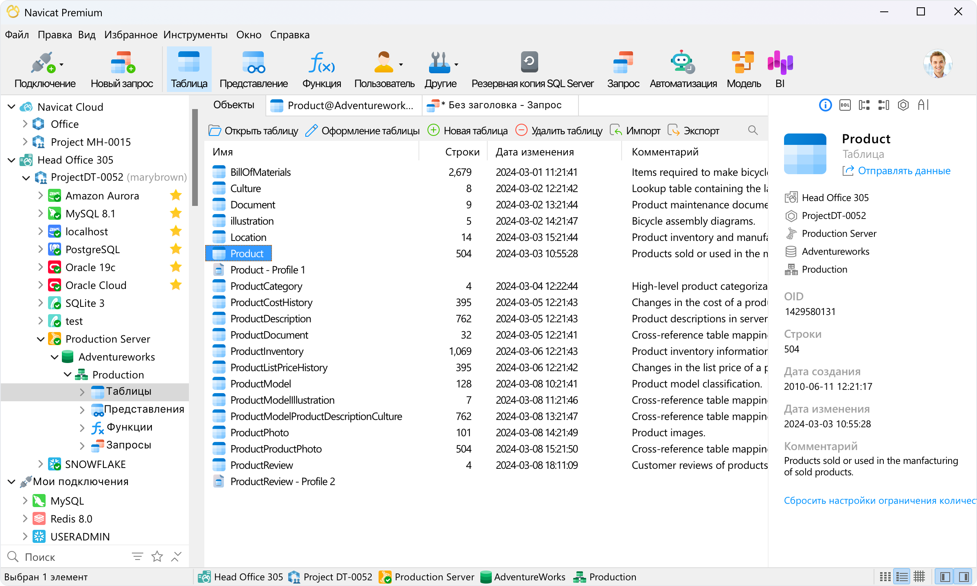This screenshot has width=977, height=586.
Task: Toggle favorite star for Amazon Aurora
Action: click(x=176, y=196)
